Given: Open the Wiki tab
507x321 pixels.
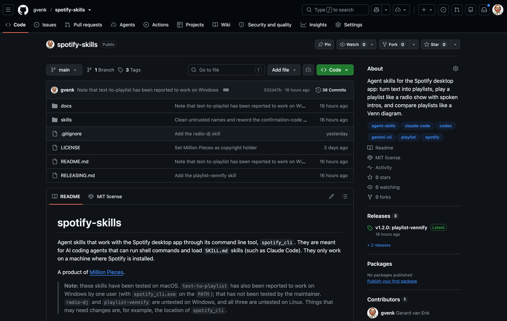Looking at the screenshot, I should tap(221, 25).
